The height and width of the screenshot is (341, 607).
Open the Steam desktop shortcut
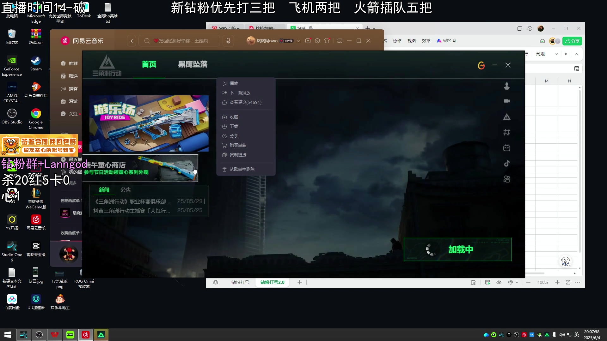tap(36, 63)
